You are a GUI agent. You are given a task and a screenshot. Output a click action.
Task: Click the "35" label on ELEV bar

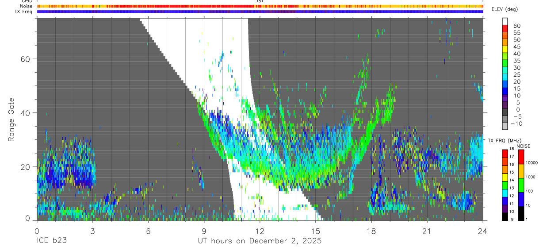pyautogui.click(x=516, y=61)
